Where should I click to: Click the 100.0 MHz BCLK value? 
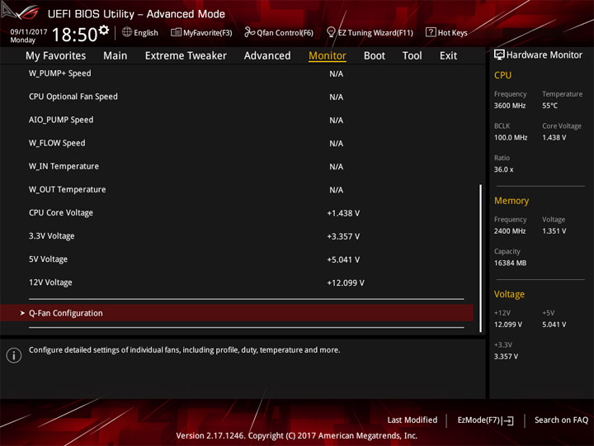click(x=511, y=138)
